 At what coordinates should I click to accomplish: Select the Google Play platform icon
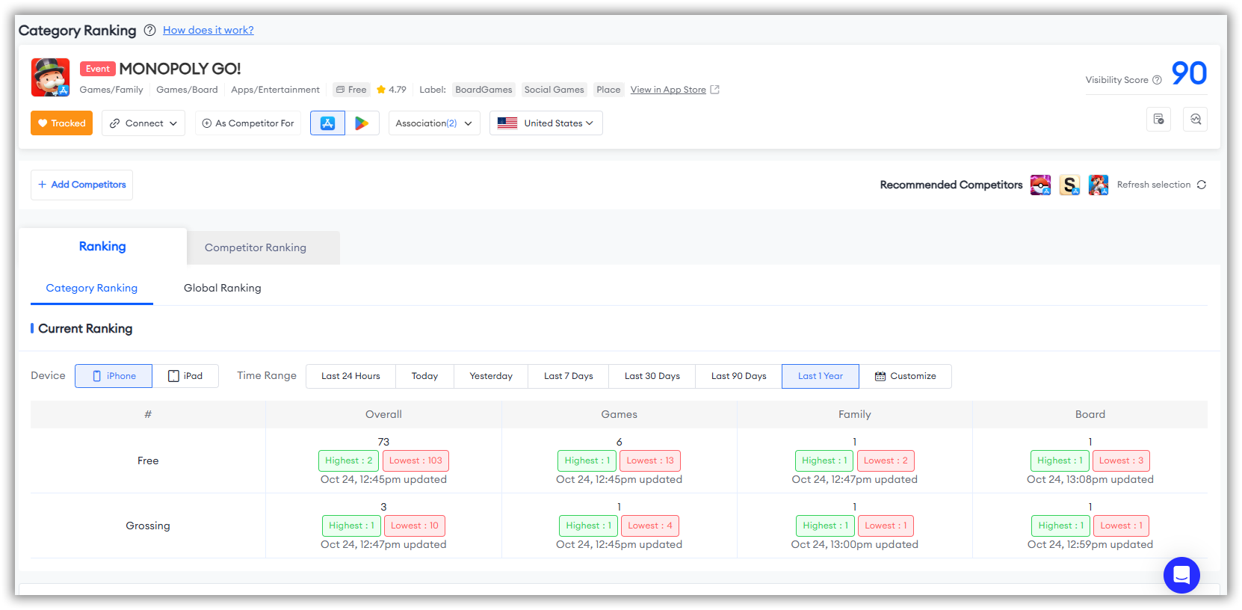coord(362,123)
